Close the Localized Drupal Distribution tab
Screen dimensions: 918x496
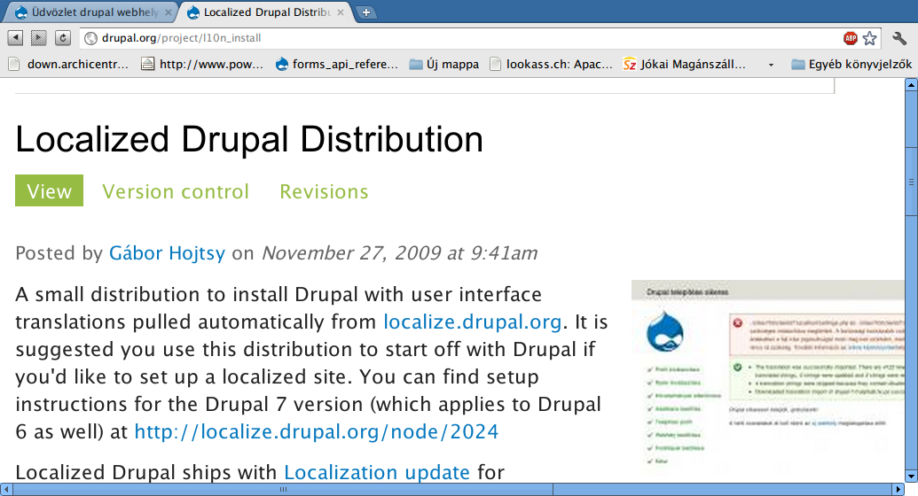pos(341,12)
